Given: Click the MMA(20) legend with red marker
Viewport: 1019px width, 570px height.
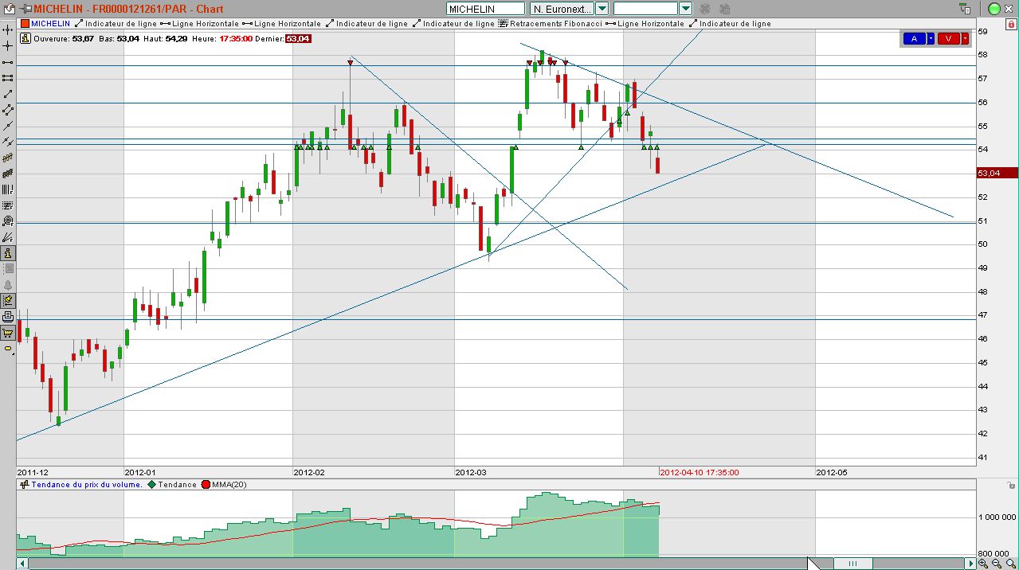Looking at the screenshot, I should click(223, 484).
